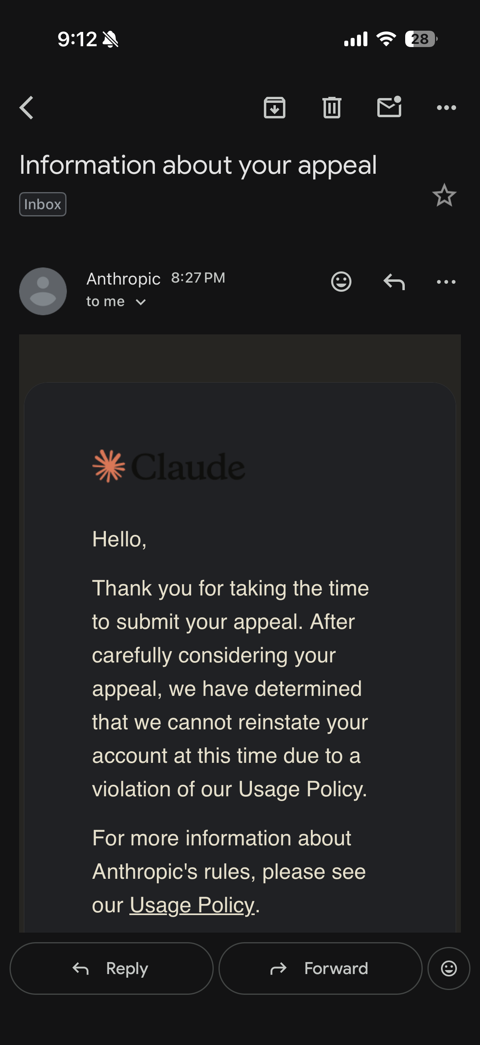Star the appeal email

tap(444, 195)
